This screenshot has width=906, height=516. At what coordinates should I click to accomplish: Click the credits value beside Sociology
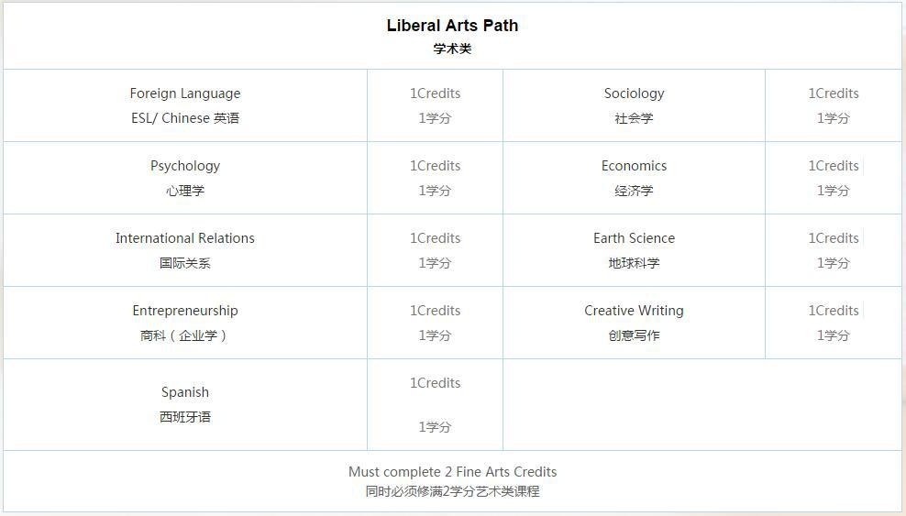pyautogui.click(x=834, y=105)
